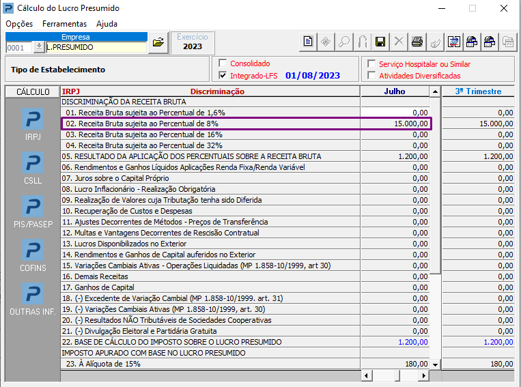521x387 pixels.
Task: Click the date 01/08/2023
Action: tap(313, 75)
